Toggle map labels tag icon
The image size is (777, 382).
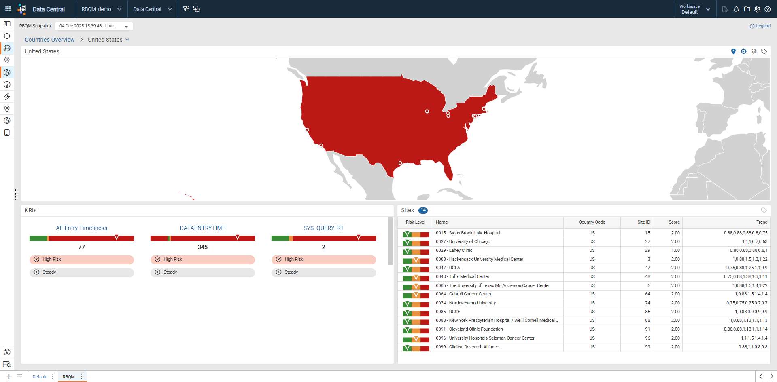pyautogui.click(x=764, y=51)
